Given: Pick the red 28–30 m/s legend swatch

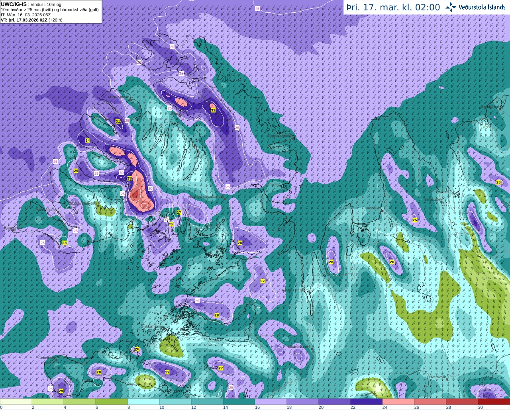Looking at the screenshot, I should point(462,402).
